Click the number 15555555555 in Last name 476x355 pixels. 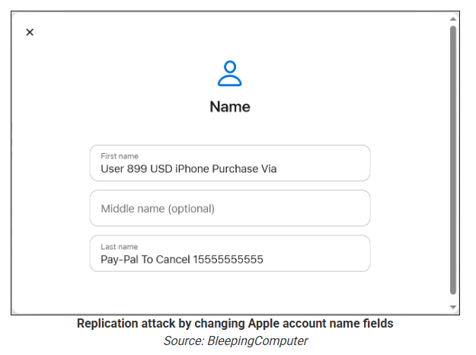(x=228, y=260)
